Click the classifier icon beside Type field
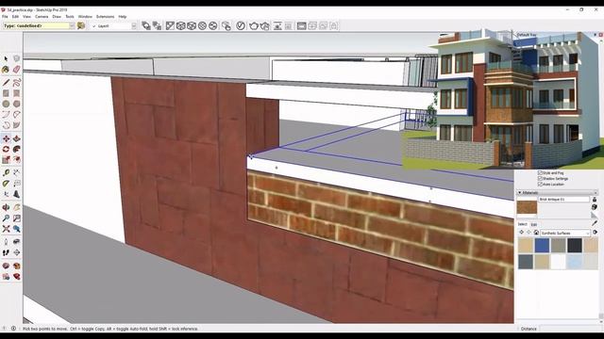Image resolution: width=604 pixels, height=339 pixels. point(81,25)
